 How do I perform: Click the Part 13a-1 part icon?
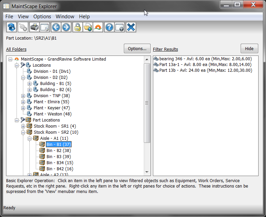pyautogui.click(x=156, y=65)
